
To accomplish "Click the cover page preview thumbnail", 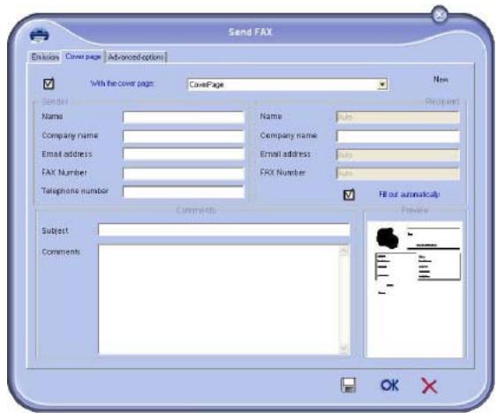I will [x=415, y=289].
